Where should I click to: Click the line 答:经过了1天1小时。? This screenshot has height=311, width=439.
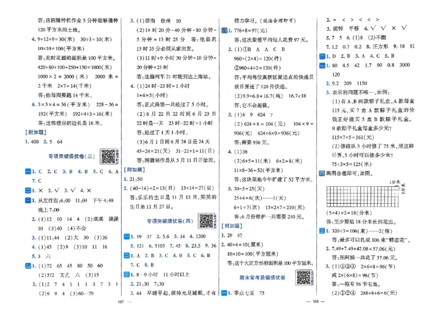pos(162,132)
